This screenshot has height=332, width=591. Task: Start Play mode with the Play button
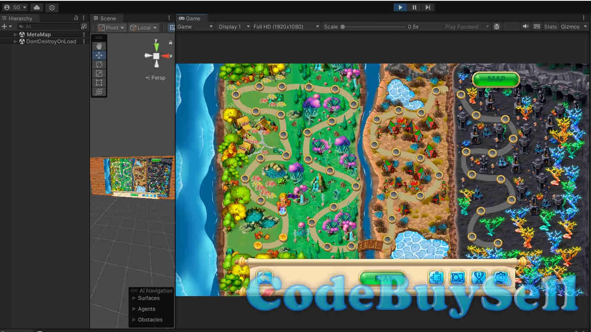point(400,7)
